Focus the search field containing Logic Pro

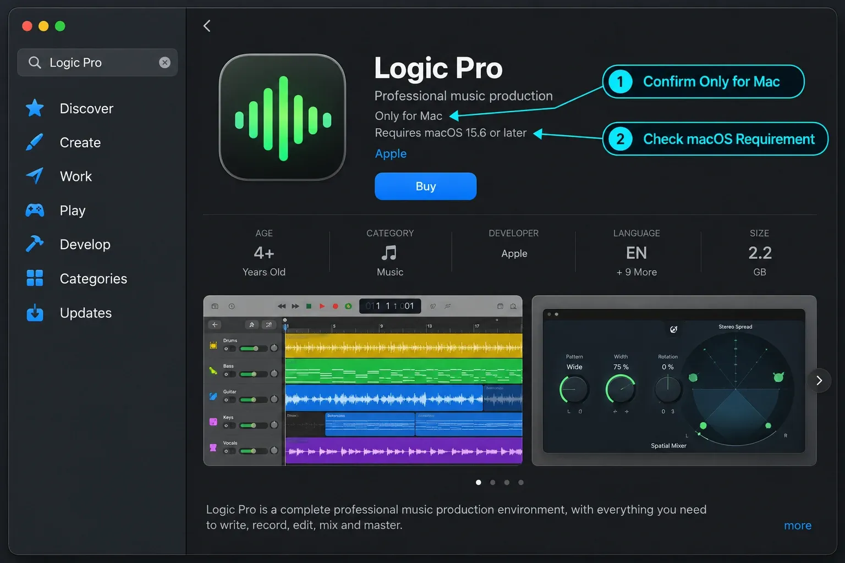(x=97, y=63)
